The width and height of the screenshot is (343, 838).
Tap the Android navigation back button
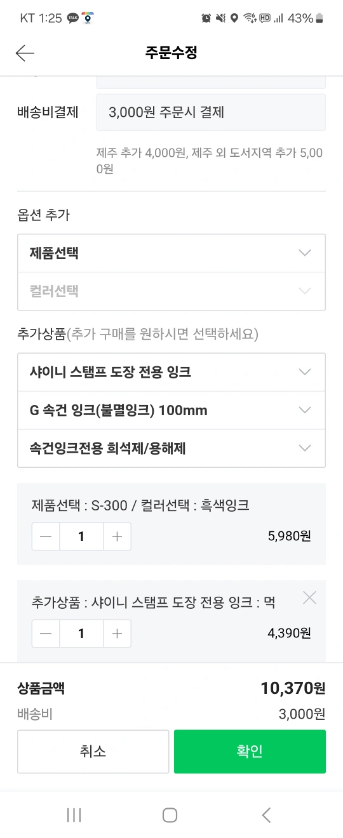pyautogui.click(x=266, y=815)
